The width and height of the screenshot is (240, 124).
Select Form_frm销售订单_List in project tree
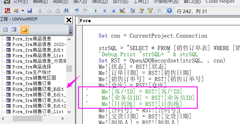click(x=38, y=112)
